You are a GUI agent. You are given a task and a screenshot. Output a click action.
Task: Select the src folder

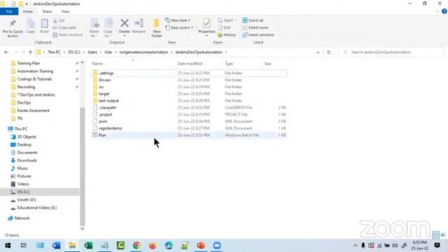[x=189, y=87]
